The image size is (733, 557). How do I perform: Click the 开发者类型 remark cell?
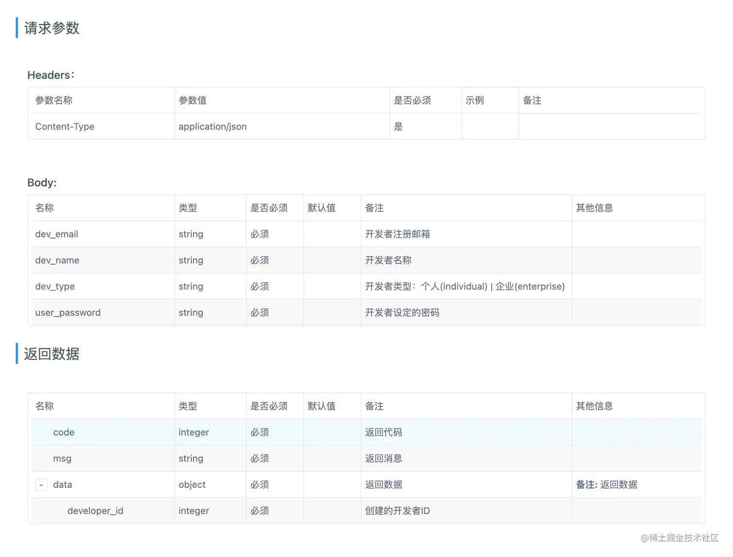coord(465,287)
